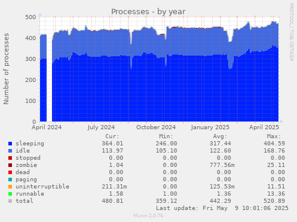Image resolution: width=297 pixels, height=222 pixels.
Task: Click the 'total' legend label
Action: click(x=25, y=201)
